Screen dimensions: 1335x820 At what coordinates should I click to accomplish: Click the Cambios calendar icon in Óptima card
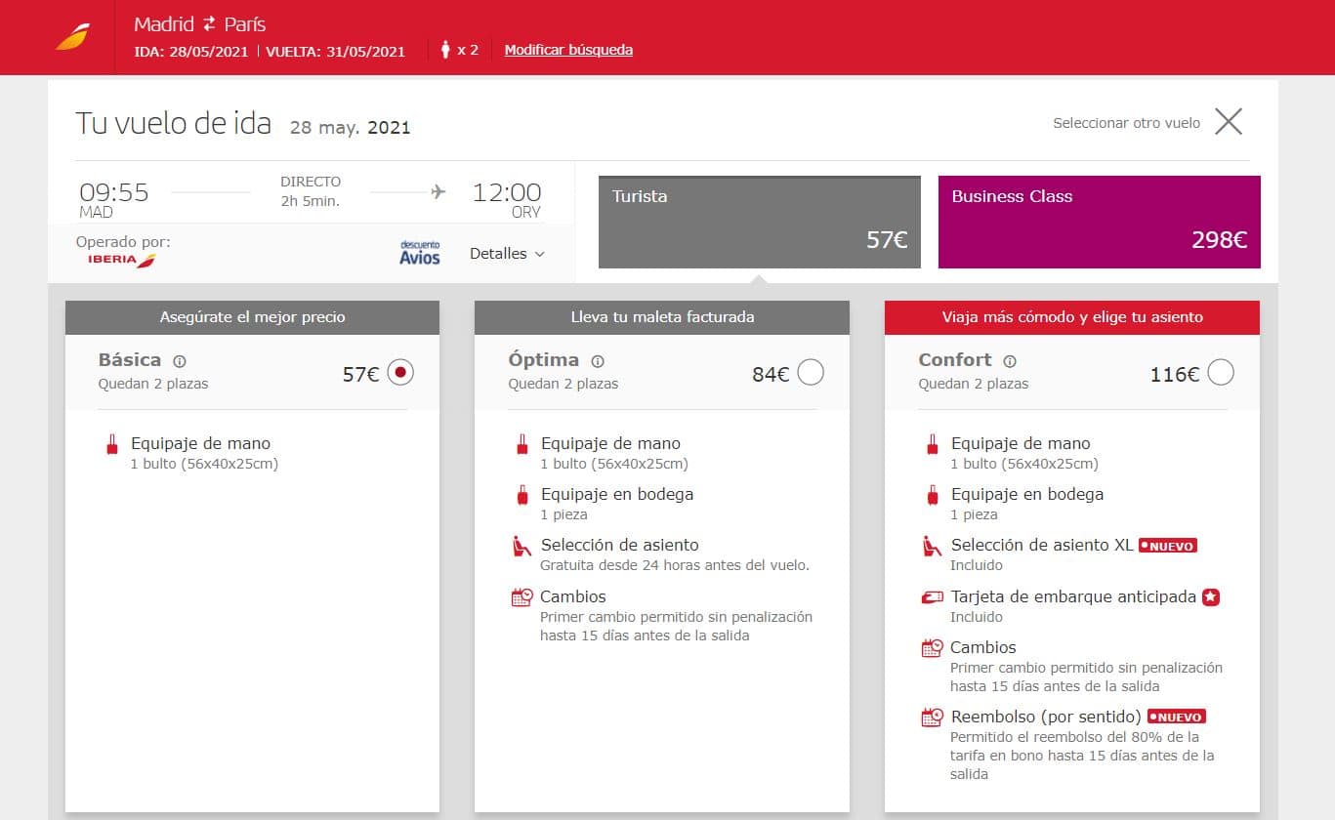point(521,597)
